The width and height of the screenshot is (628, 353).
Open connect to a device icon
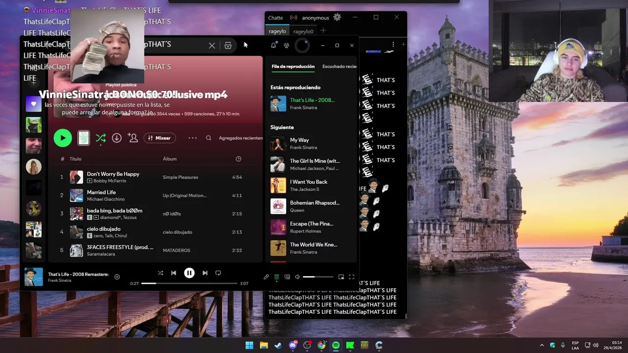pos(287,277)
